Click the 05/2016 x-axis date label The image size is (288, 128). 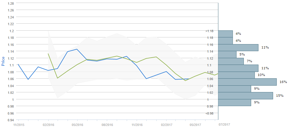(77, 124)
